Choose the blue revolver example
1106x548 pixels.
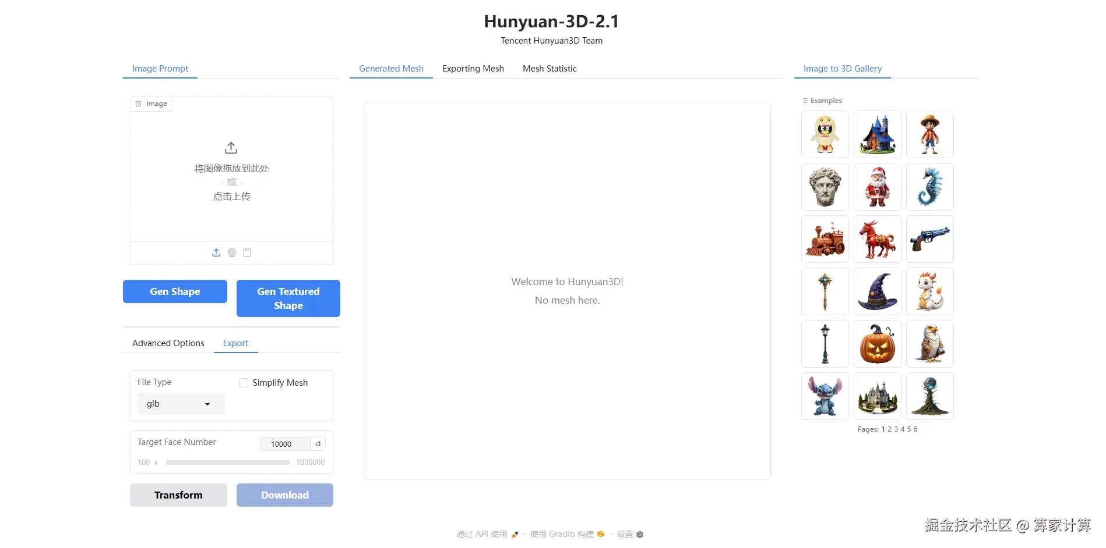930,239
